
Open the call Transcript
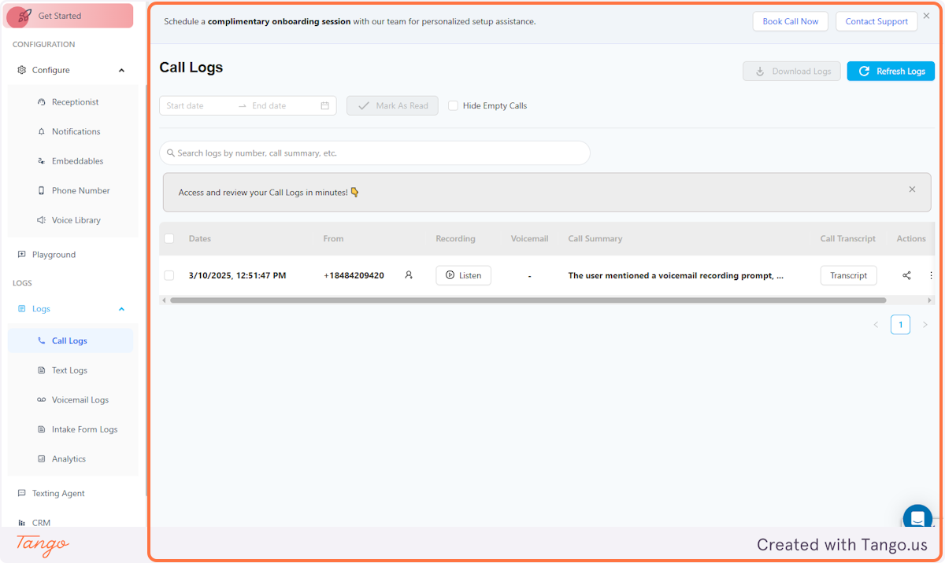coord(848,275)
